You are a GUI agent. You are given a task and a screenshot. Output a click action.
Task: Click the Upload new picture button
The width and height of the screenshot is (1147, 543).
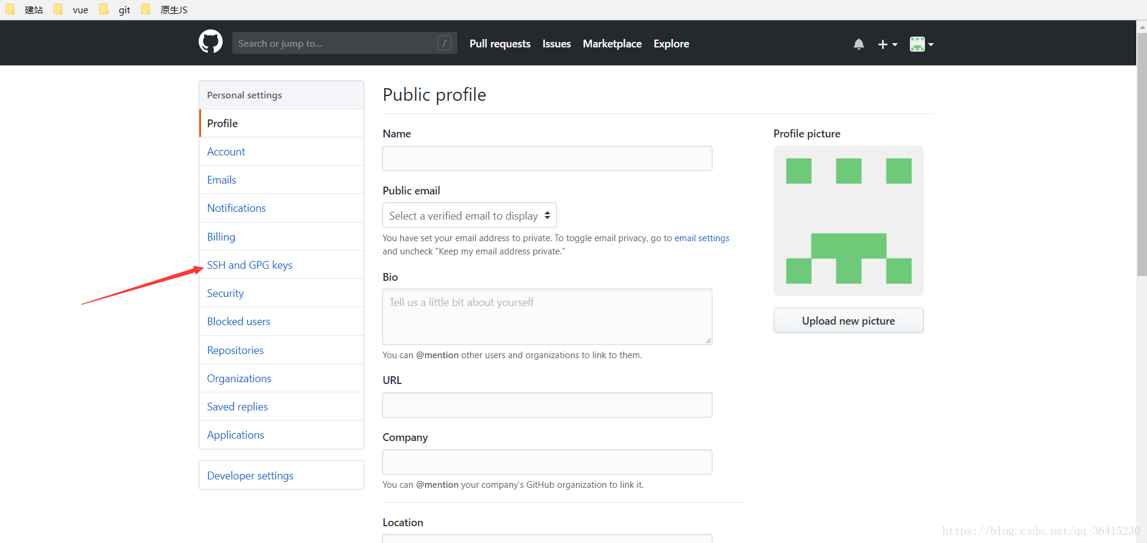coord(848,320)
